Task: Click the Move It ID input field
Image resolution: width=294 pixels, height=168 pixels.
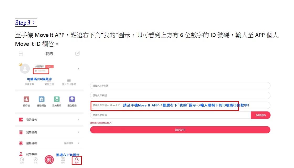Action: point(180,105)
